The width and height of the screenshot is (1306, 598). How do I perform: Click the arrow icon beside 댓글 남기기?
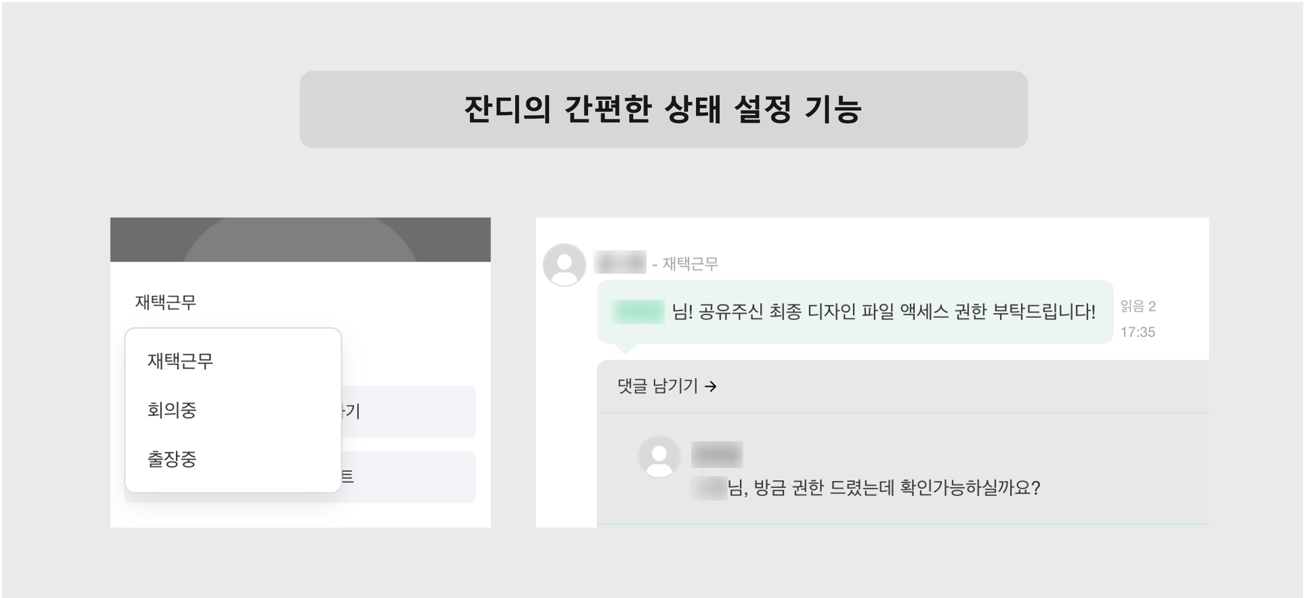point(712,386)
